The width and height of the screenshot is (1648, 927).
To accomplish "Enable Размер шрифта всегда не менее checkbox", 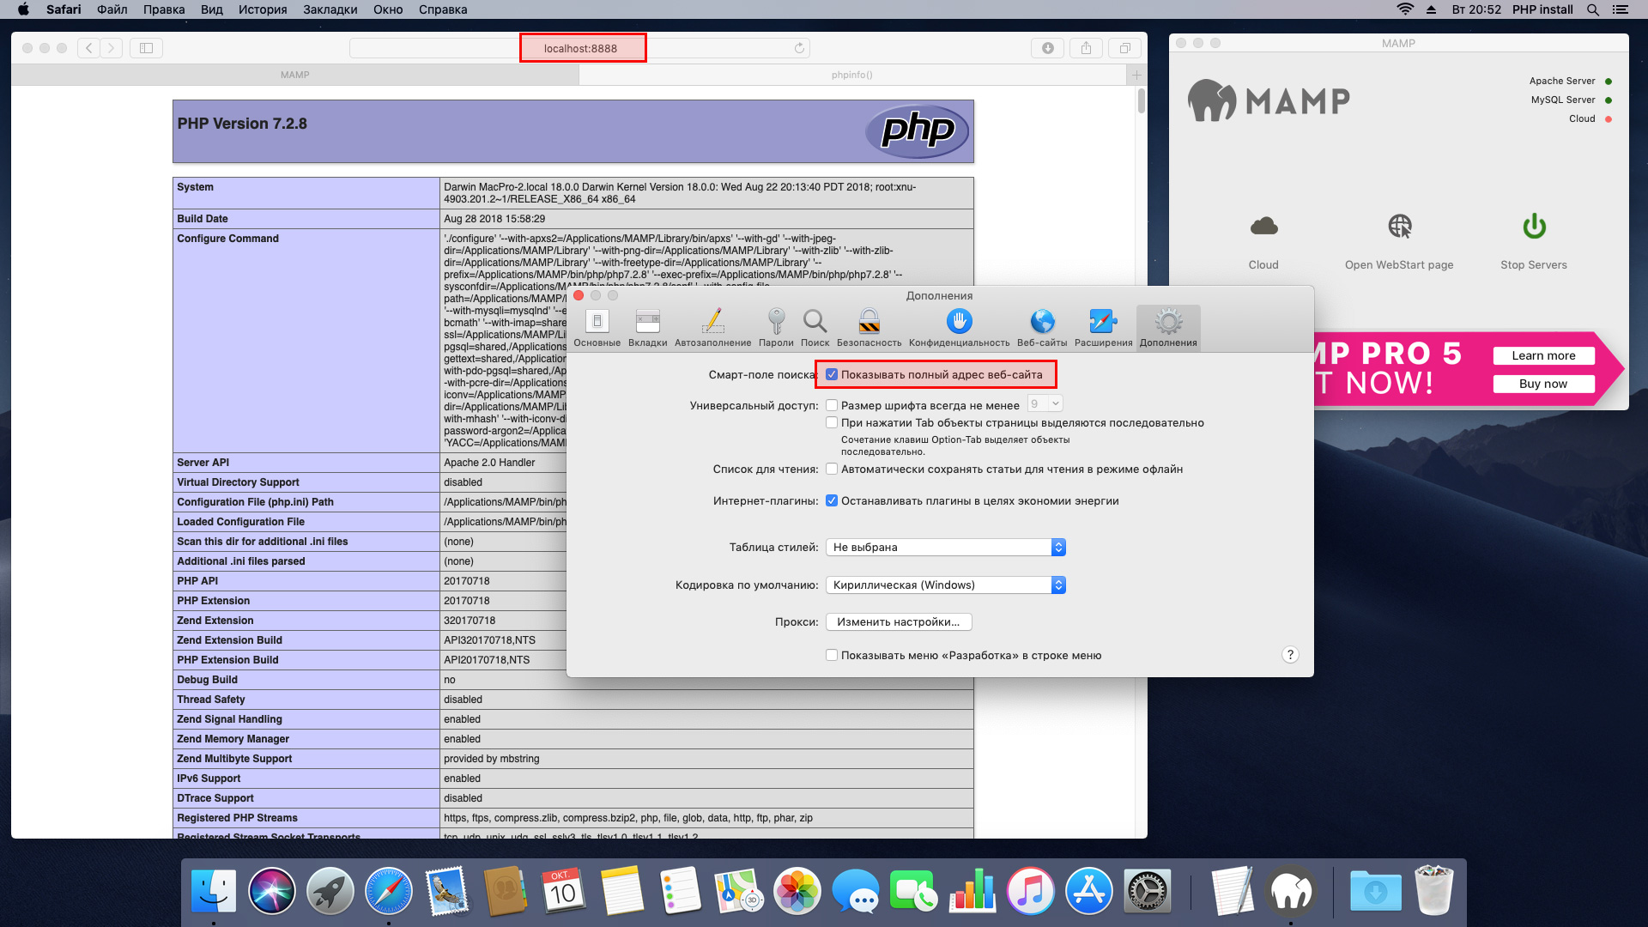I will [x=832, y=405].
